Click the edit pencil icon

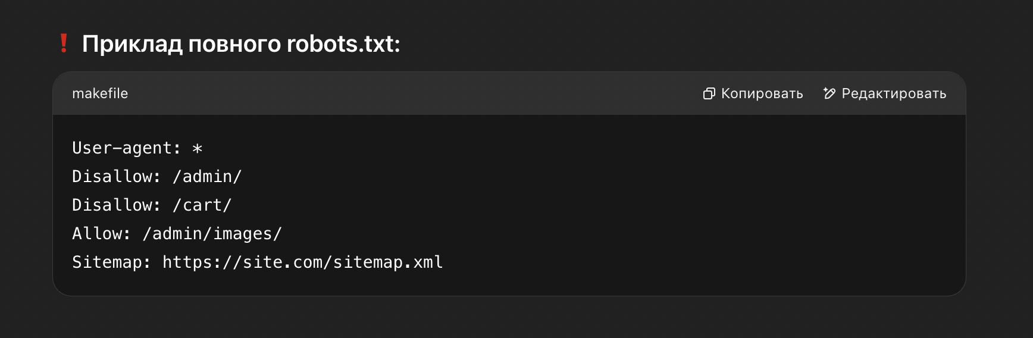[829, 93]
